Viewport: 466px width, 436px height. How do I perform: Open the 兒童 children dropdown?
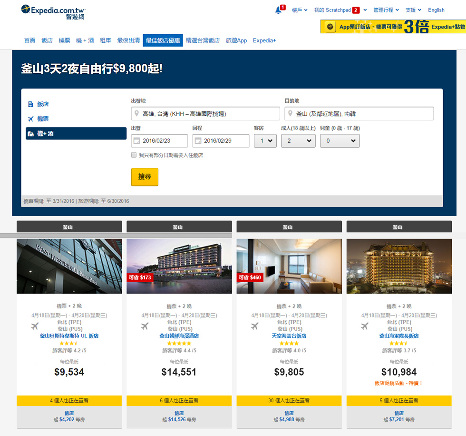click(340, 141)
